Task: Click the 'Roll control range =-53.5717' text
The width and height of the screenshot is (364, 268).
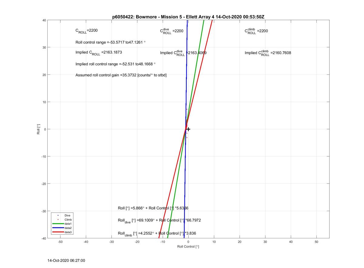Action: 110,42
